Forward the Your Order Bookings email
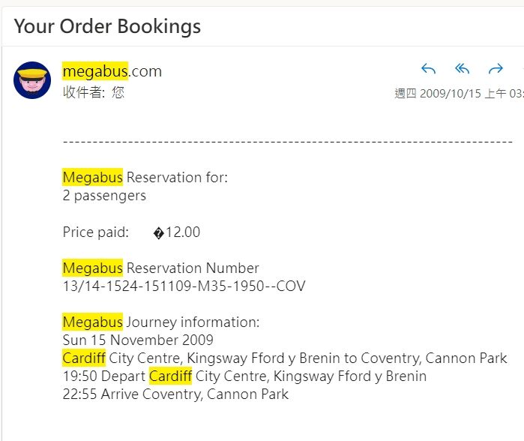Viewport: 524px width, 441px height. (496, 69)
